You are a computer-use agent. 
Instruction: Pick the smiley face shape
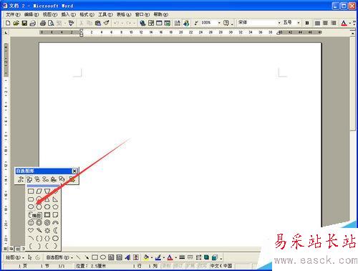click(31, 223)
